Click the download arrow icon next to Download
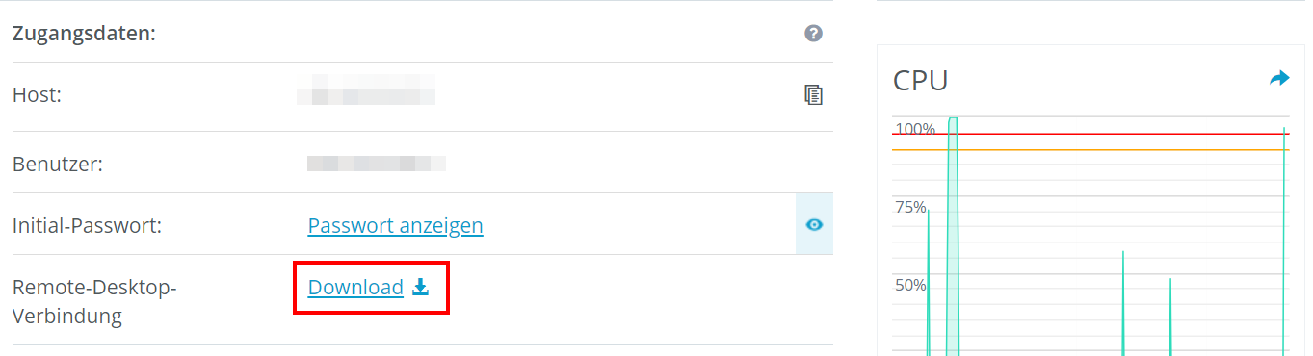The image size is (1313, 356). tap(420, 287)
